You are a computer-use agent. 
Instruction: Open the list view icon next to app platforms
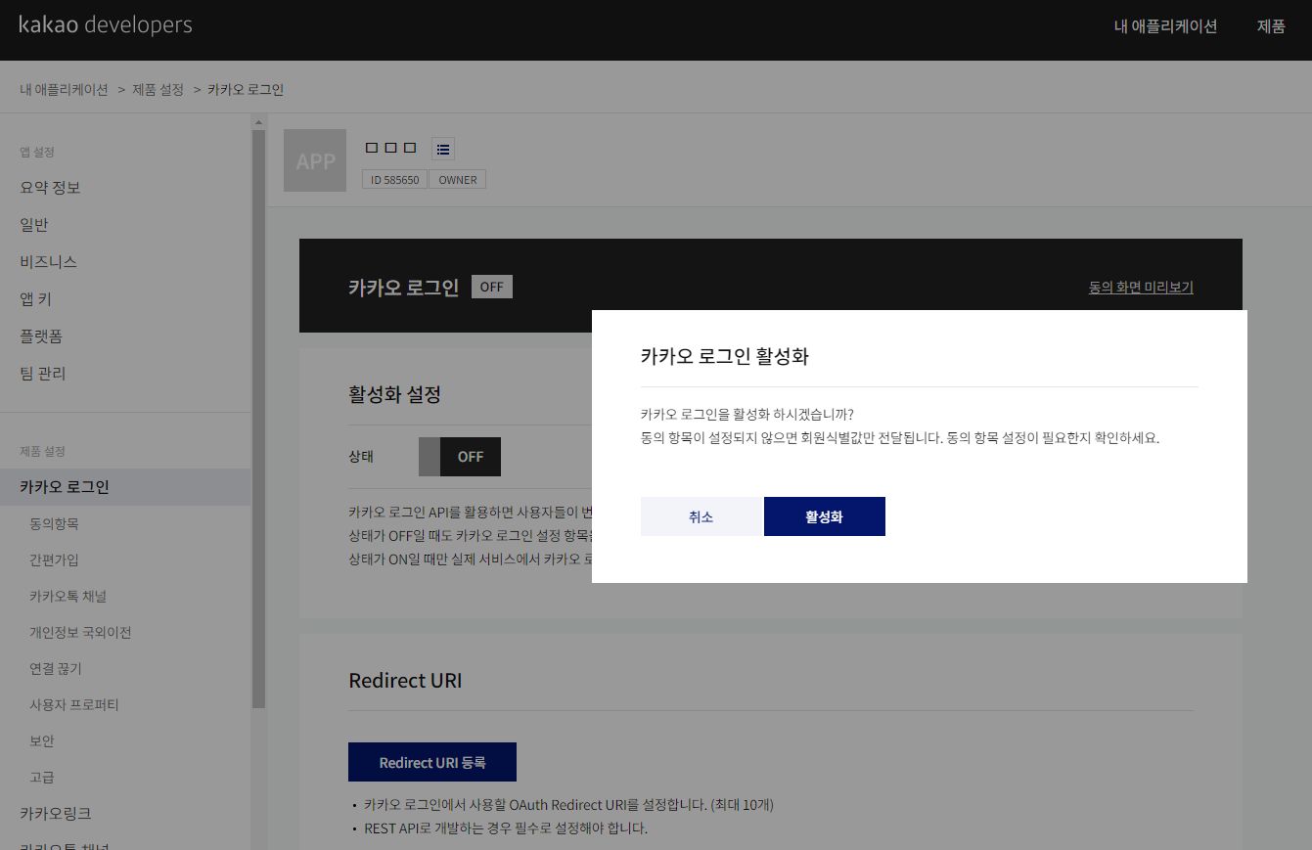tap(442, 148)
